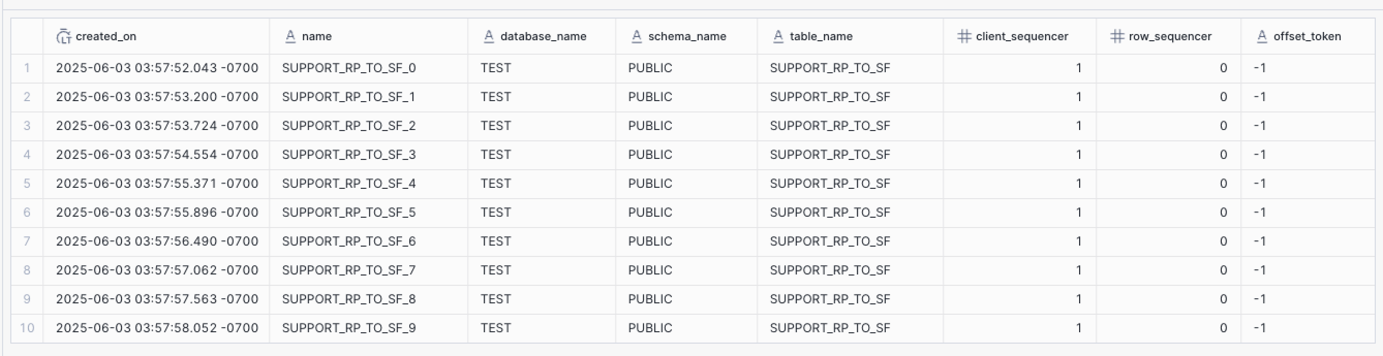Click the text type icon beside schema_name

click(636, 37)
